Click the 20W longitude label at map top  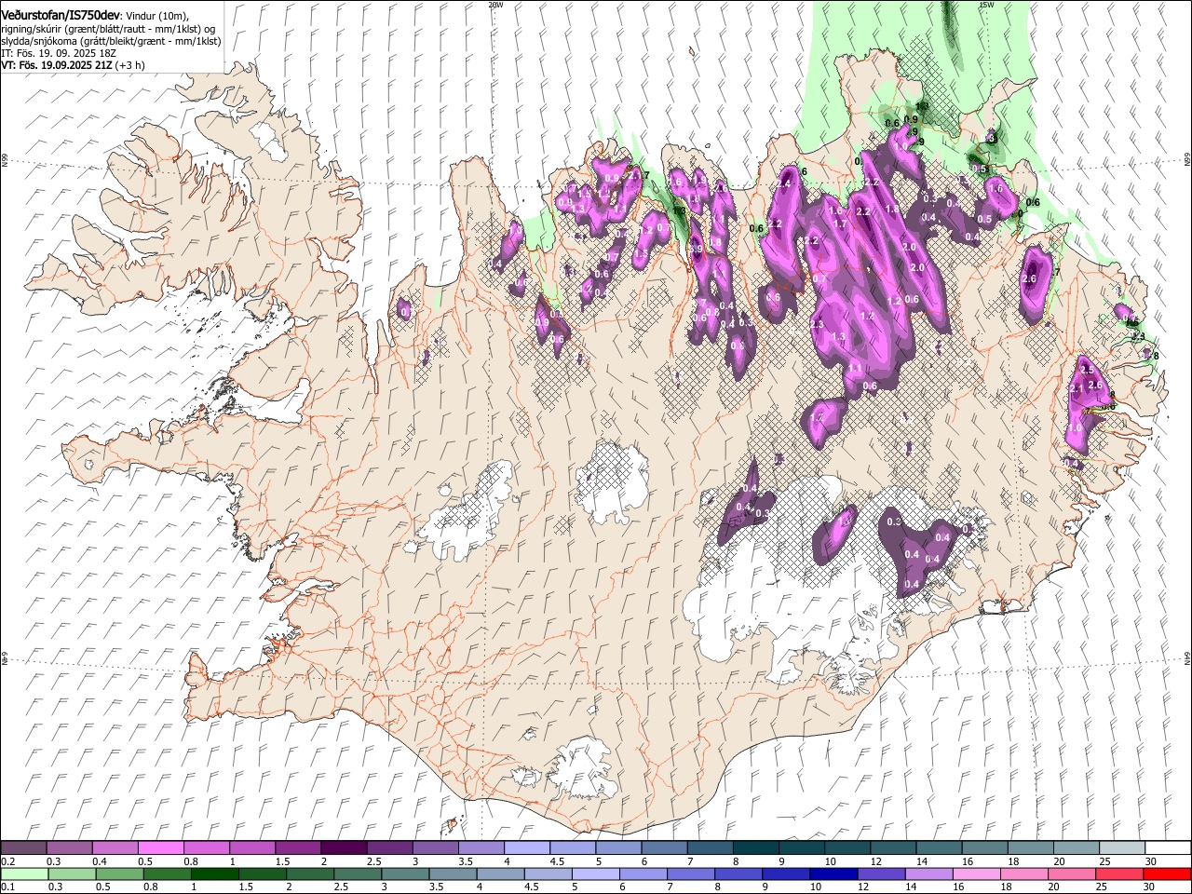(x=495, y=5)
